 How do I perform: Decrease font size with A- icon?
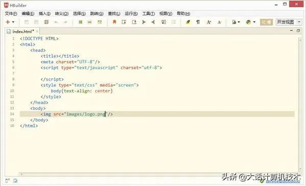(x=219, y=22)
